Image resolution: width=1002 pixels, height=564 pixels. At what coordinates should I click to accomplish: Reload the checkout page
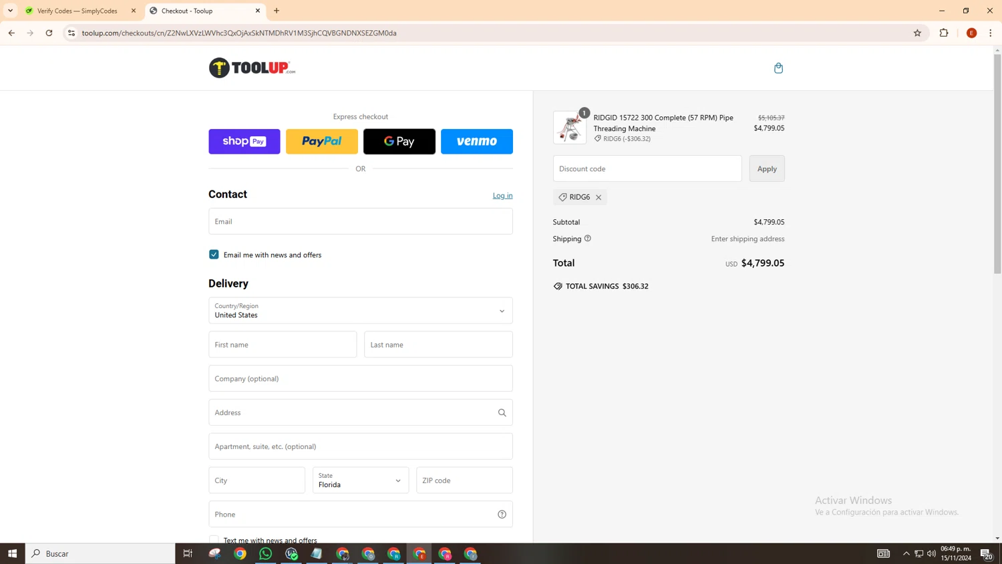(x=49, y=33)
